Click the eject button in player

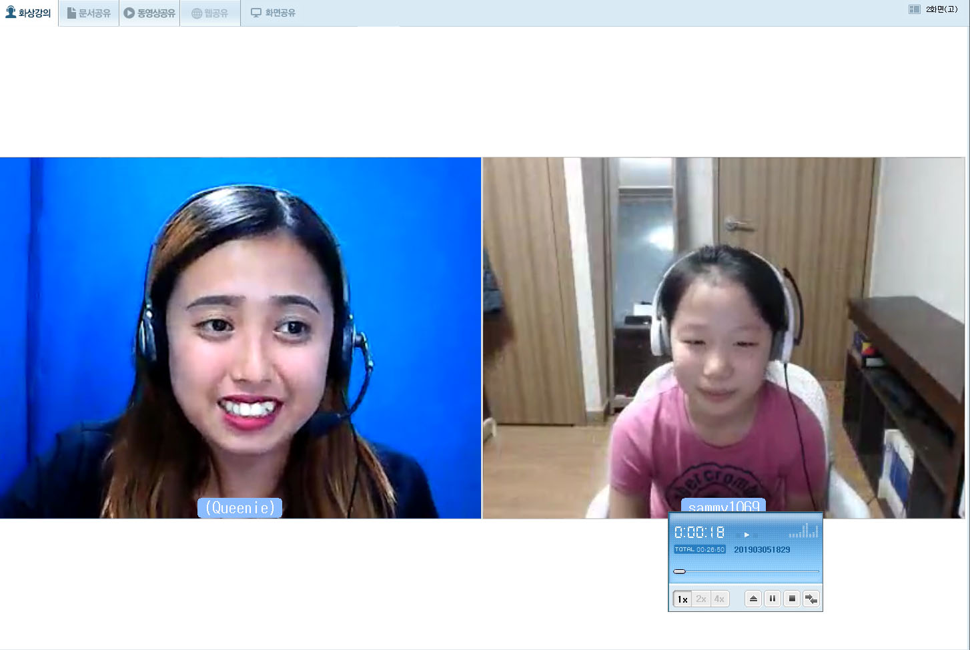753,599
